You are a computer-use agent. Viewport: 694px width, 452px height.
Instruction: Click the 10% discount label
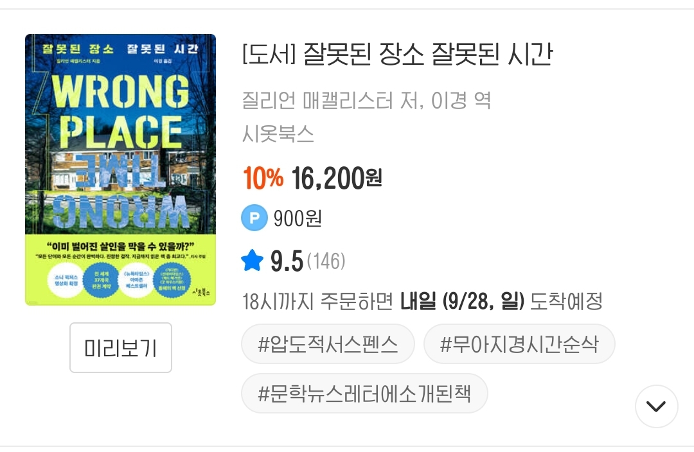(263, 178)
